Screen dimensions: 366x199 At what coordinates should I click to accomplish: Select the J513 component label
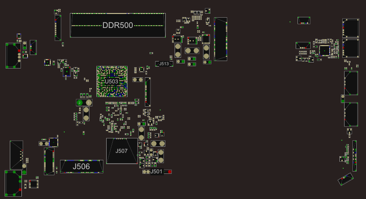(x=164, y=63)
